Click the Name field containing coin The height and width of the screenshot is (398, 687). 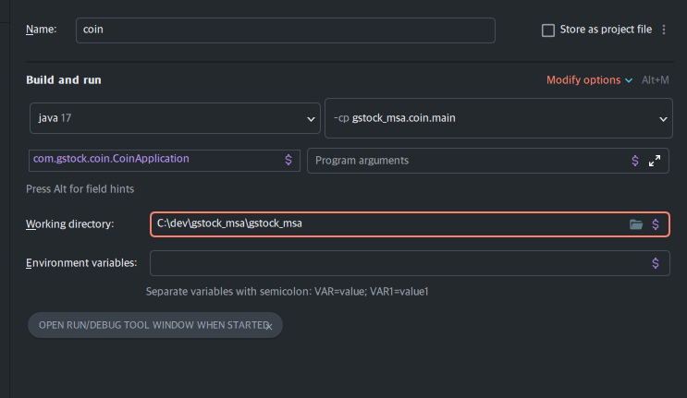click(285, 30)
